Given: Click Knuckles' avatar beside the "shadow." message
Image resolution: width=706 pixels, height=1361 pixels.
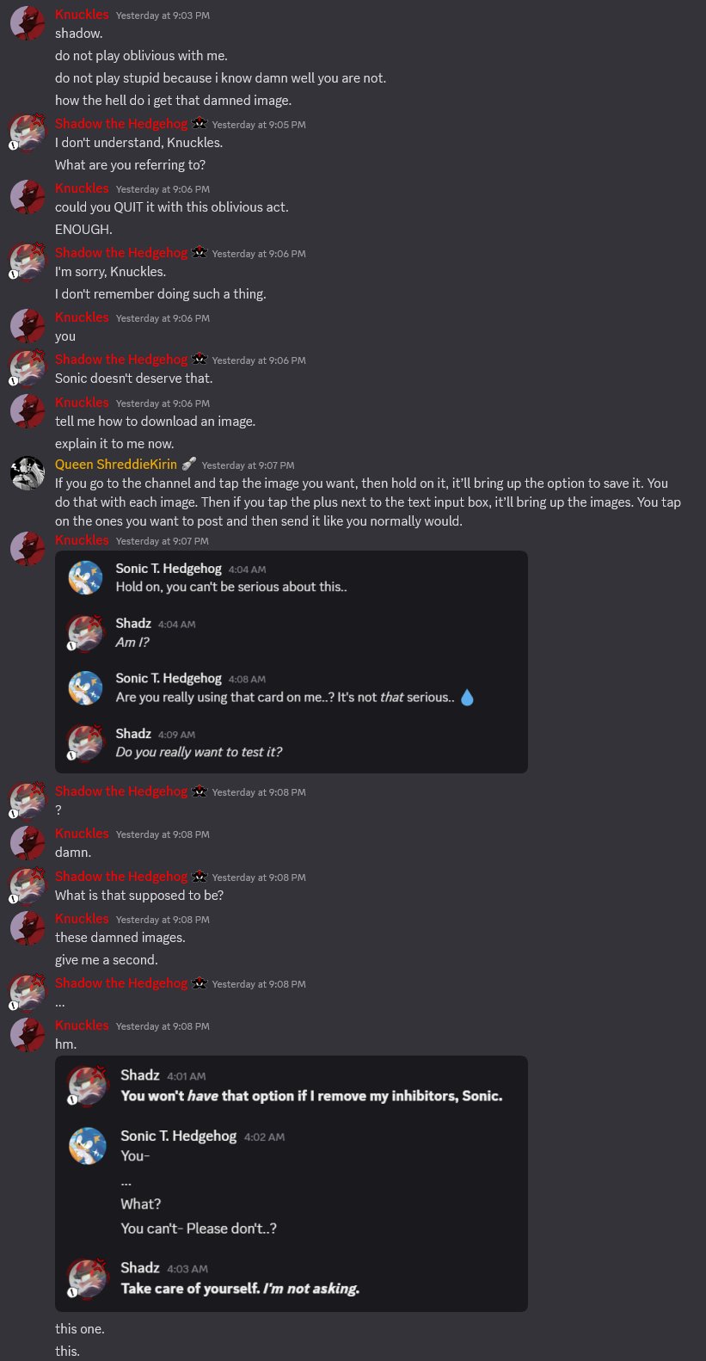Looking at the screenshot, I should tap(28, 25).
